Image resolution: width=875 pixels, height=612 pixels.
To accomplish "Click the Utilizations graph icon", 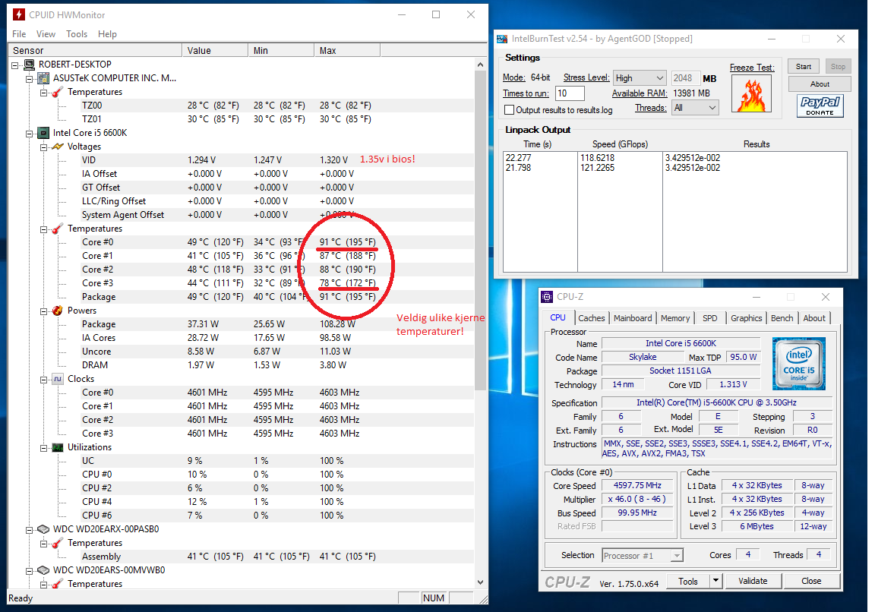I will coord(58,447).
